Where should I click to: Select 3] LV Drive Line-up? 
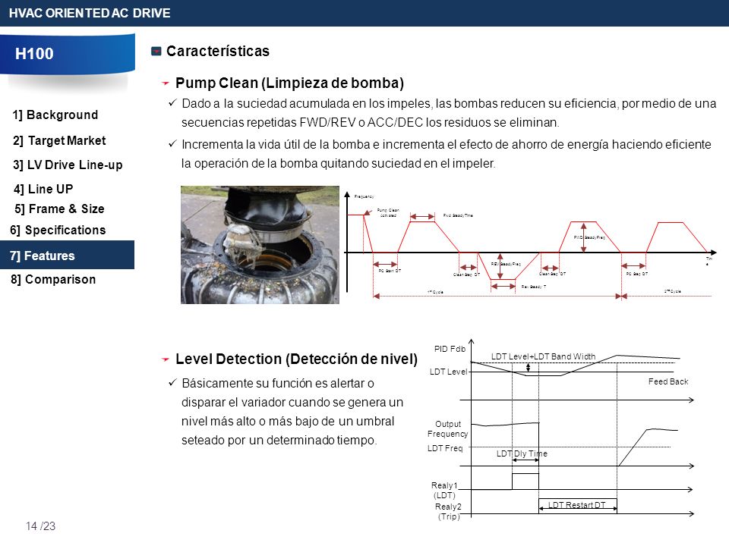click(x=68, y=165)
